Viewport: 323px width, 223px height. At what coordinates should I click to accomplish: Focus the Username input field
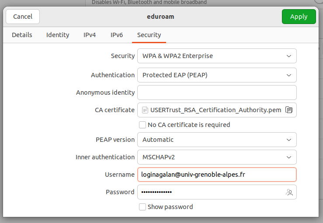pos(217,175)
